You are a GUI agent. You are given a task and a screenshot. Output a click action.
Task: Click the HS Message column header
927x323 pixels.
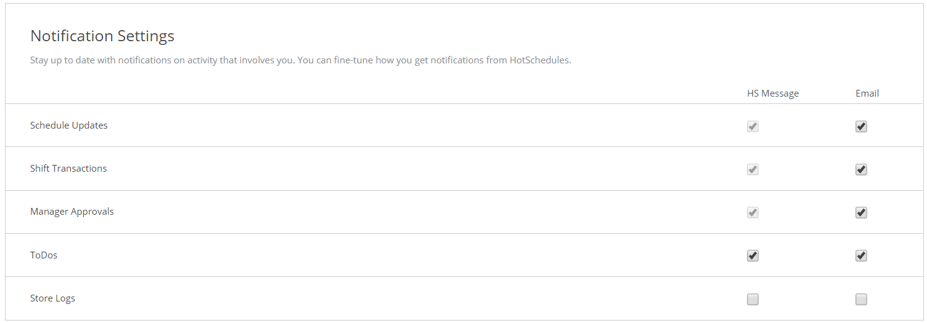click(773, 94)
